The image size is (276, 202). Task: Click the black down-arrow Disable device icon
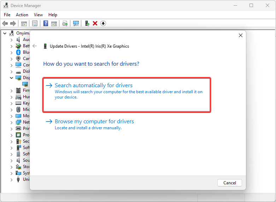(103, 23)
